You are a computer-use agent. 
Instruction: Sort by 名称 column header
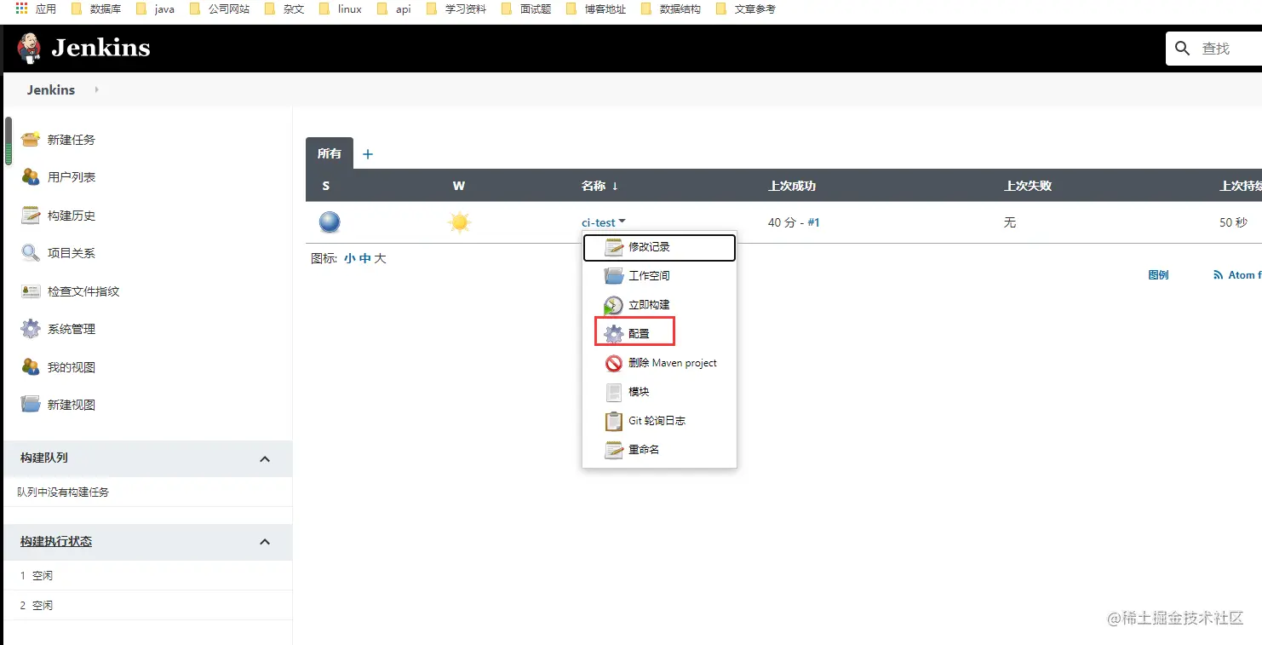pyautogui.click(x=599, y=186)
